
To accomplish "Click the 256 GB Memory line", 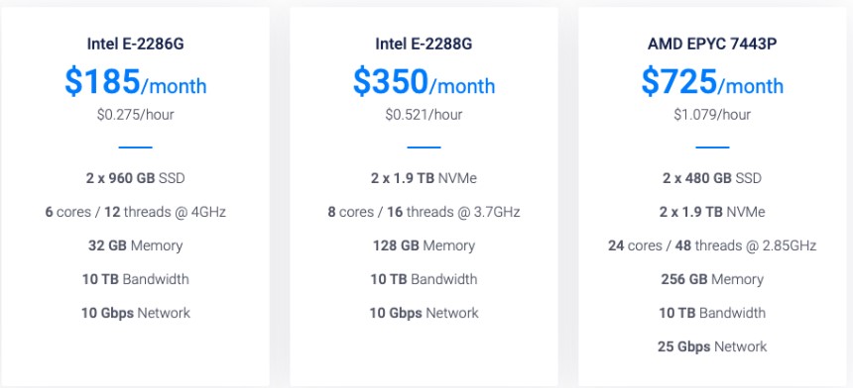I will (712, 279).
